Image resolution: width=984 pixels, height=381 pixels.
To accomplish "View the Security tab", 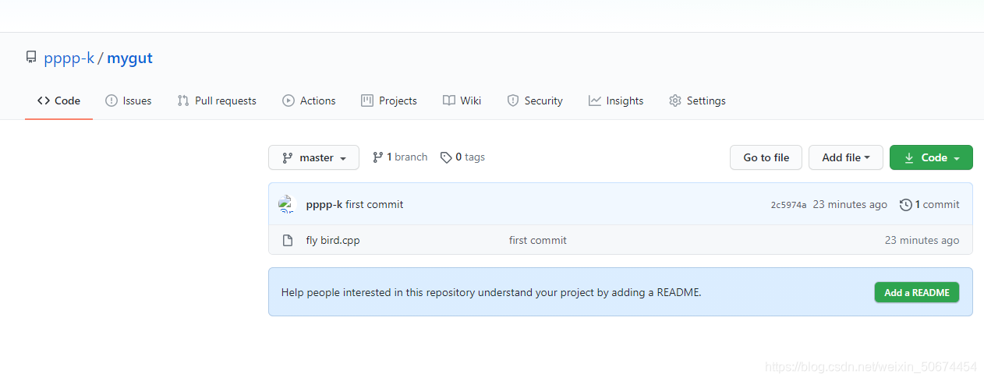I will click(x=535, y=101).
